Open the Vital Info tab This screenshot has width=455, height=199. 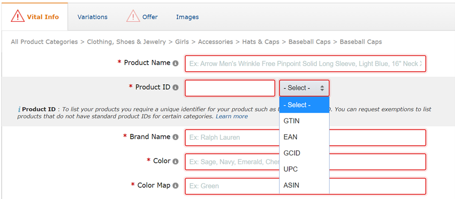click(x=35, y=17)
